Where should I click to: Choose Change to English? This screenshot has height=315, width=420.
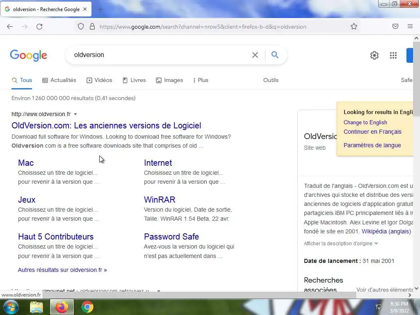click(365, 122)
